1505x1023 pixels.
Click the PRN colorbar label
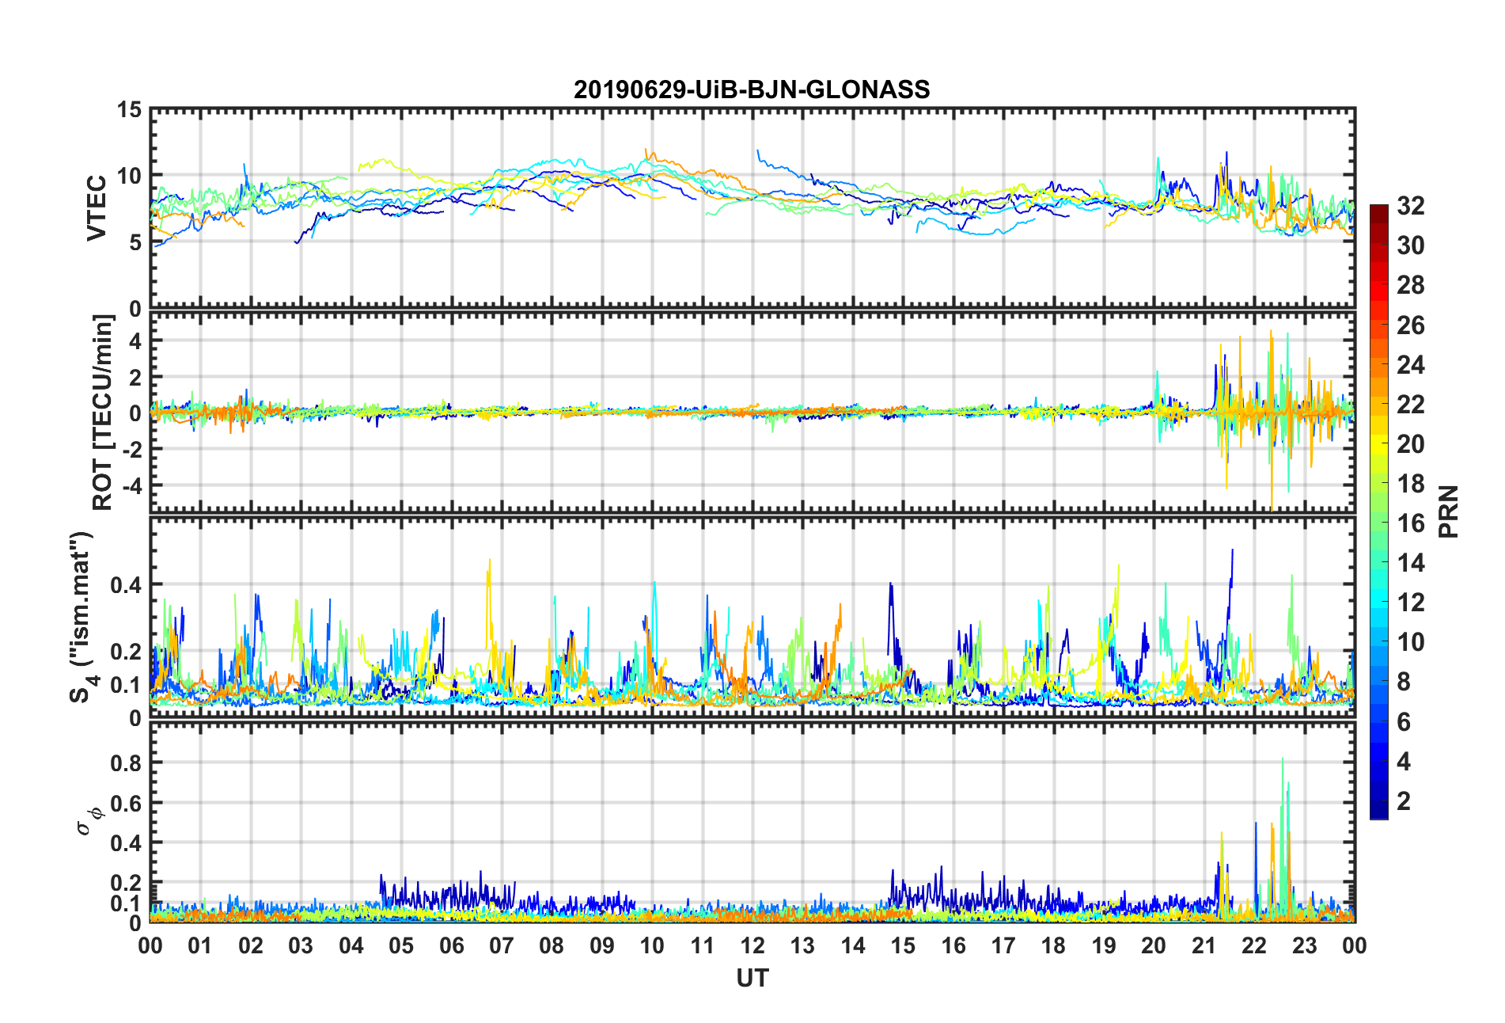coord(1449,511)
